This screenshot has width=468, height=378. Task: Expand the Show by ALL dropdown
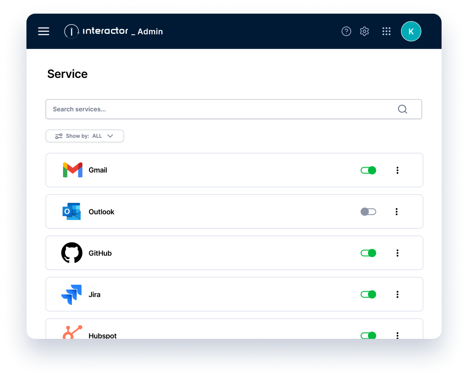(85, 136)
